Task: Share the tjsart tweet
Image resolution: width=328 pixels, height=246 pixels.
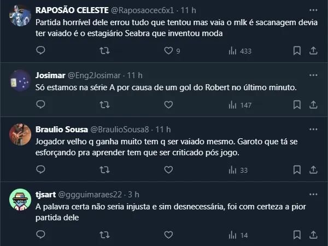Action: [x=313, y=235]
